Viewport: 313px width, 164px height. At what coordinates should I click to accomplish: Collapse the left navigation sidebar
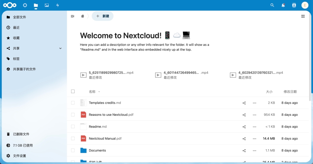pyautogui.click(x=72, y=16)
